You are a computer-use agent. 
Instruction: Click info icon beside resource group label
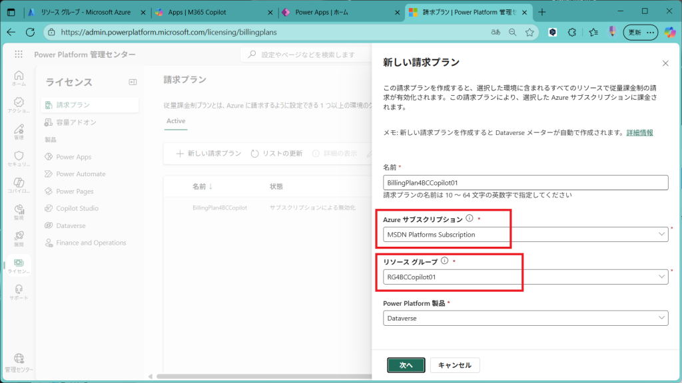[x=444, y=261]
